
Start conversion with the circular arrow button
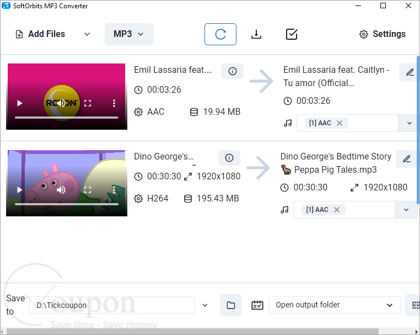(x=220, y=34)
